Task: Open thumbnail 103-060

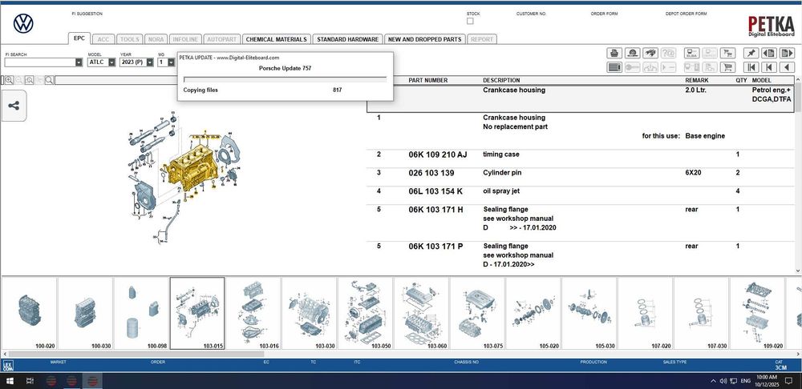Action: pyautogui.click(x=422, y=314)
